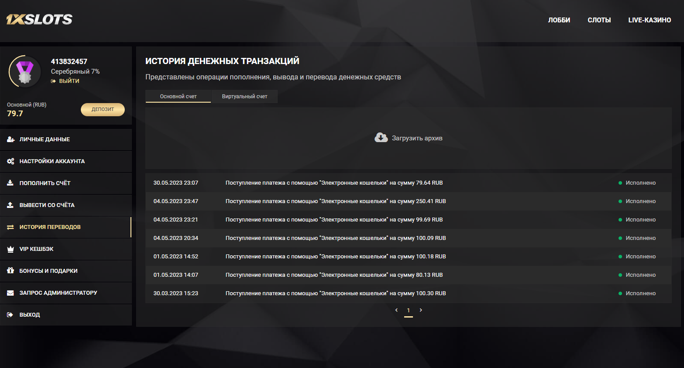Click the cloud download archive icon
This screenshot has height=368, width=684.
tap(381, 138)
